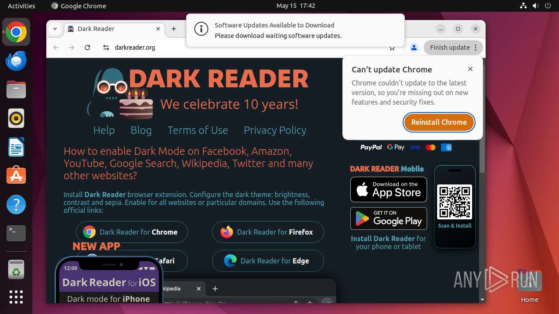Open a new tab with plus
This screenshot has width=559, height=314.
point(174,29)
